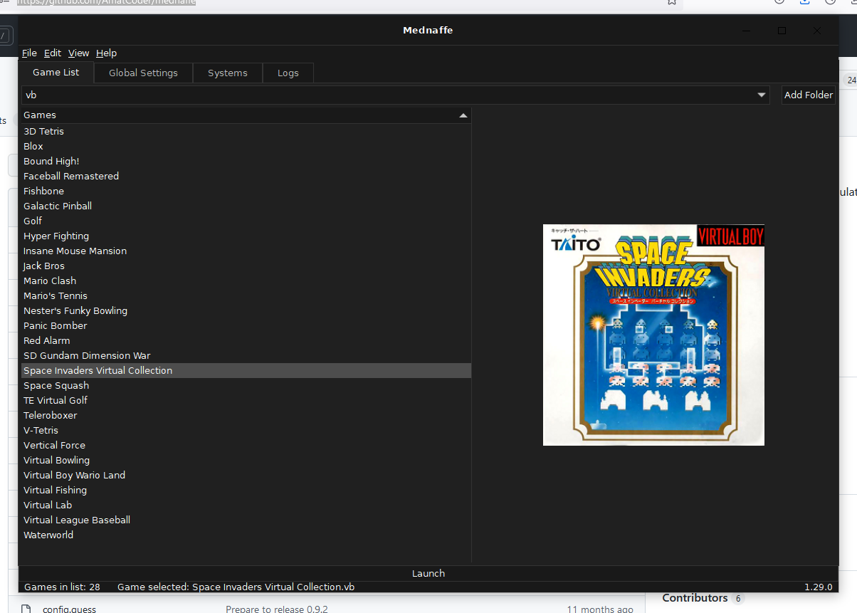Switch to the Systems tab
Screen dimensions: 857x613
(x=228, y=73)
